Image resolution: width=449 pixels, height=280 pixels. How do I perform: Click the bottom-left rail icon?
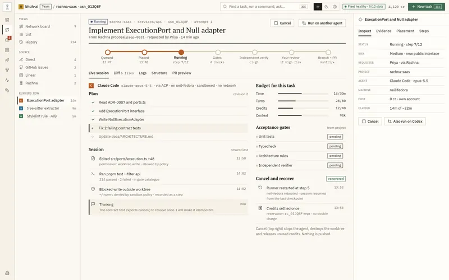click(7, 273)
